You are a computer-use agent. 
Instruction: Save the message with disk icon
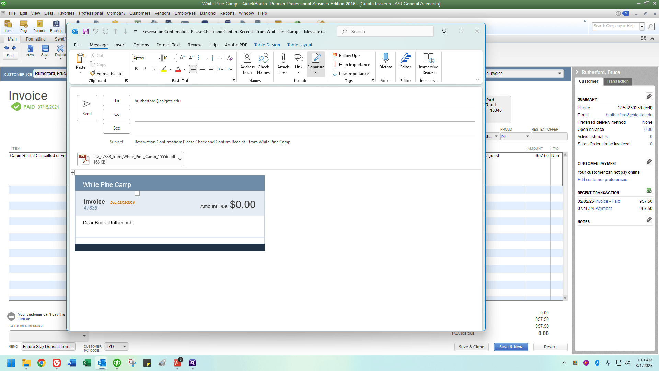(86, 31)
